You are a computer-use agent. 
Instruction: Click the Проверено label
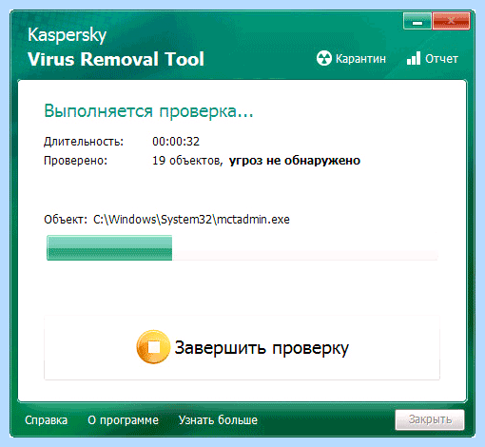76,161
